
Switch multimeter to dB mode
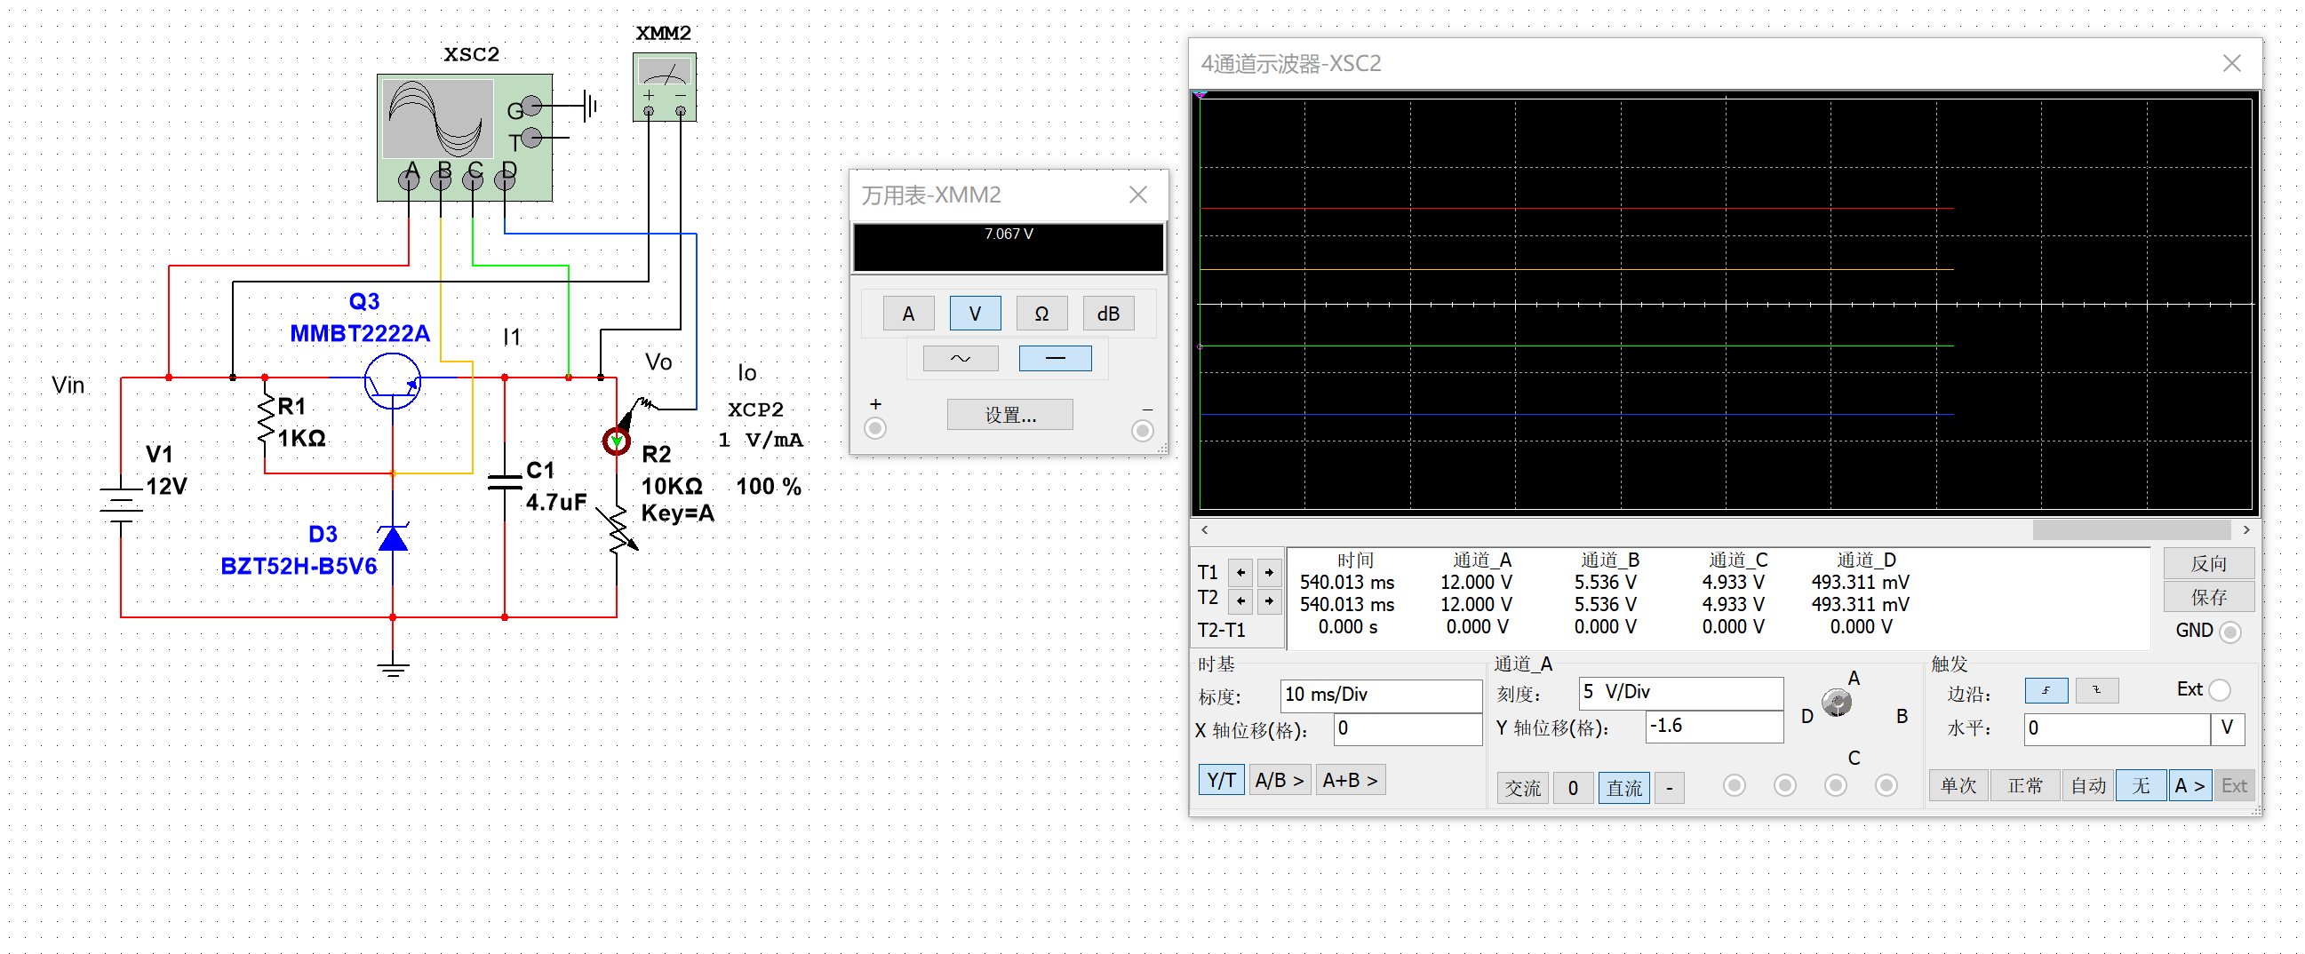[1109, 314]
